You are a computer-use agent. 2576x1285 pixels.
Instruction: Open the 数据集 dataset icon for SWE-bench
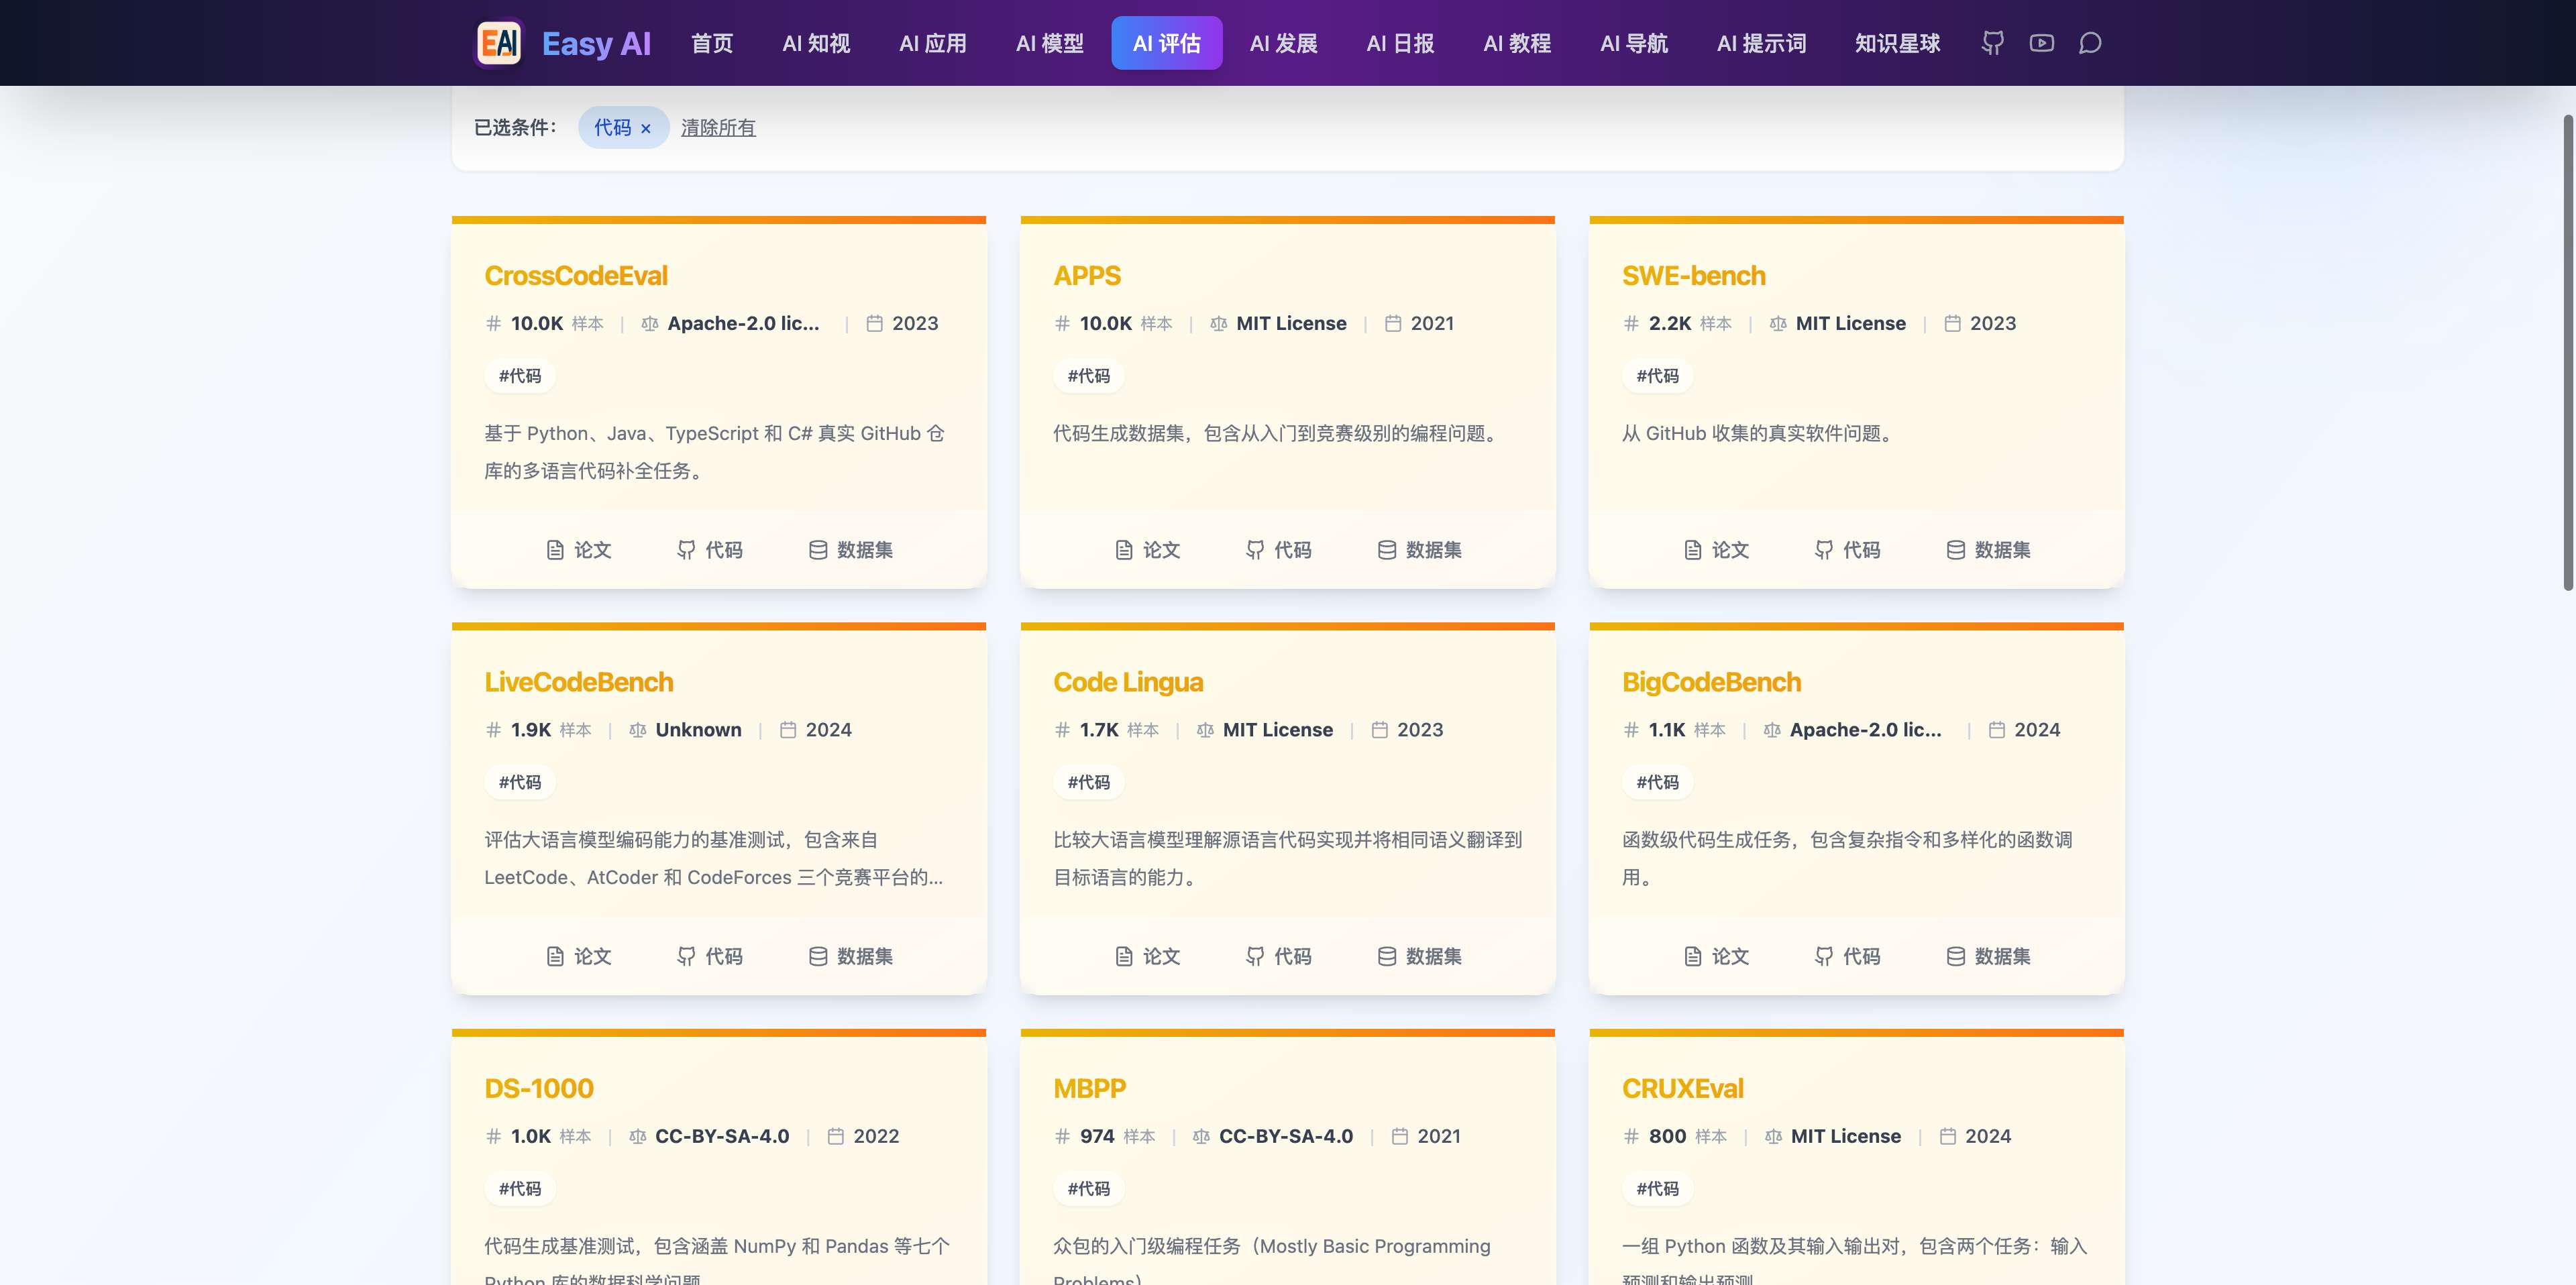click(1988, 549)
